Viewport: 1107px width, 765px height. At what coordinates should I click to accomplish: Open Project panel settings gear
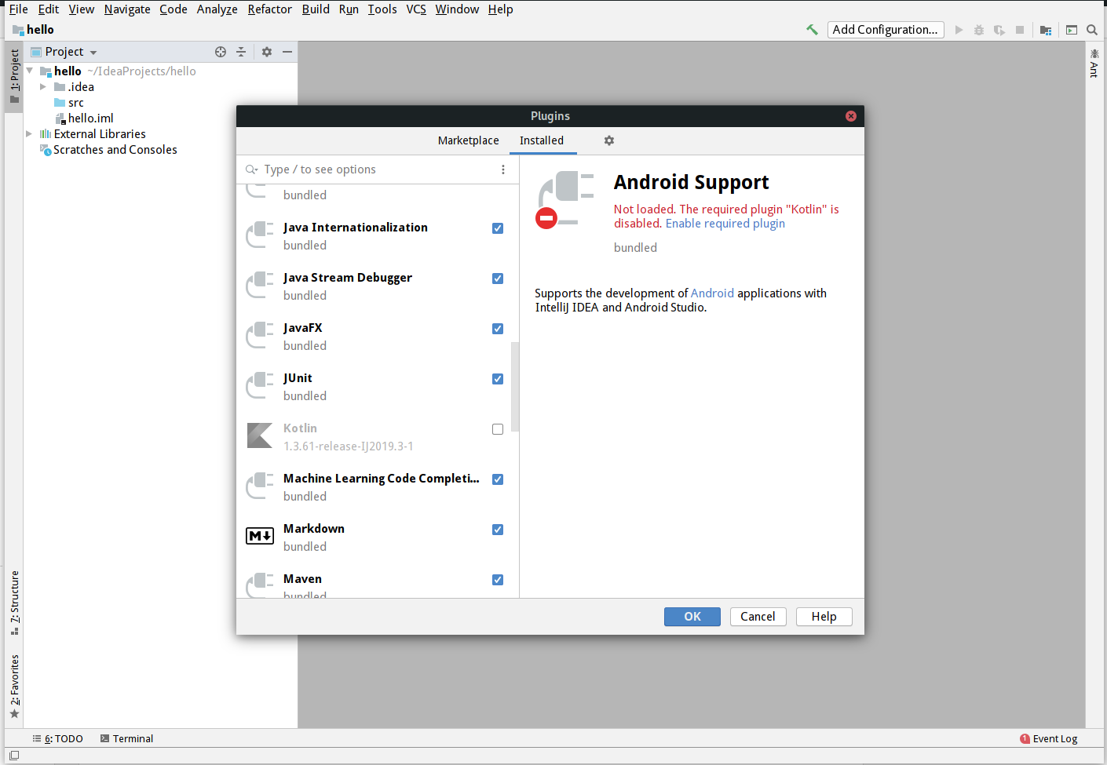click(x=267, y=52)
